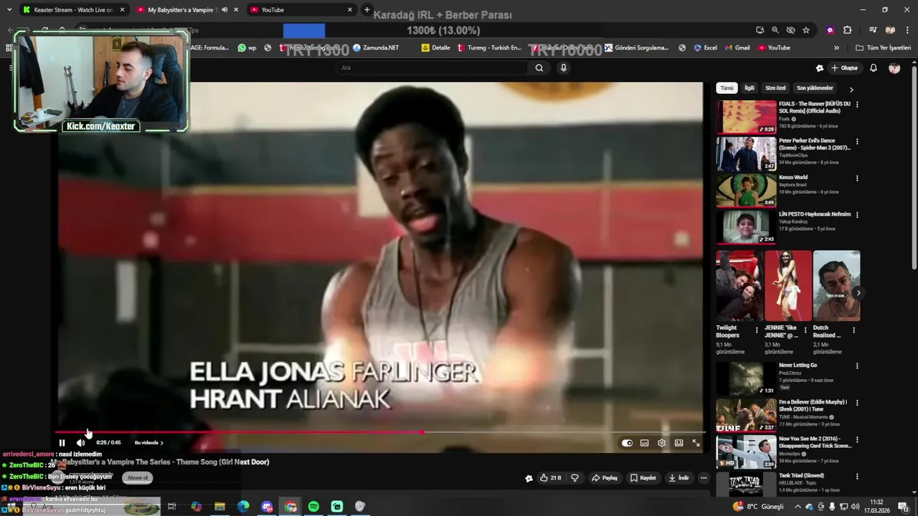The image size is (918, 516).
Task: Open the Never Letting Go video title
Action: [x=798, y=365]
